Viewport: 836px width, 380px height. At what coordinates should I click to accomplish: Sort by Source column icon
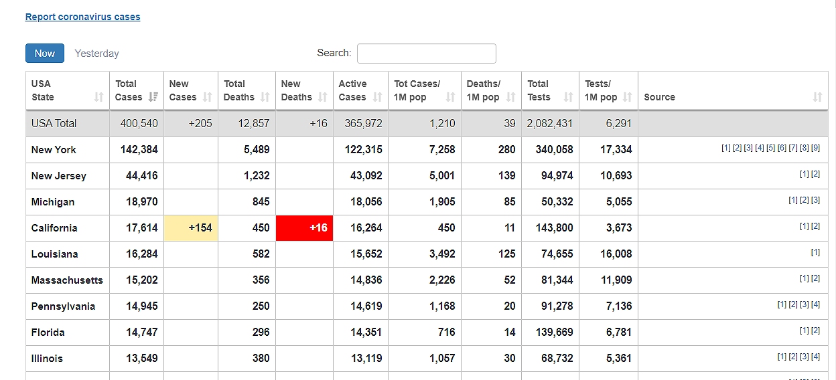click(817, 98)
